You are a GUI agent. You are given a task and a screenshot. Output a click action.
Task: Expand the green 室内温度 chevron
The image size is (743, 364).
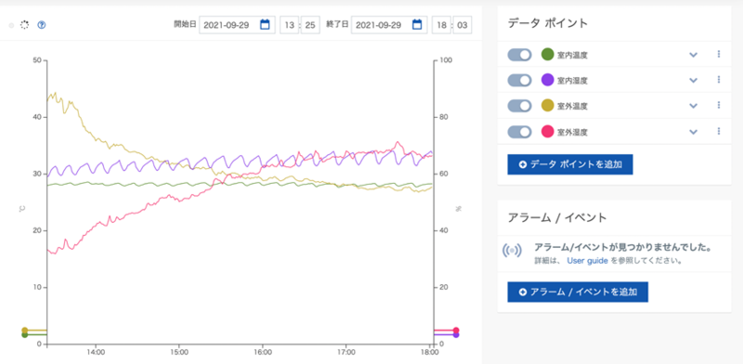pos(693,55)
